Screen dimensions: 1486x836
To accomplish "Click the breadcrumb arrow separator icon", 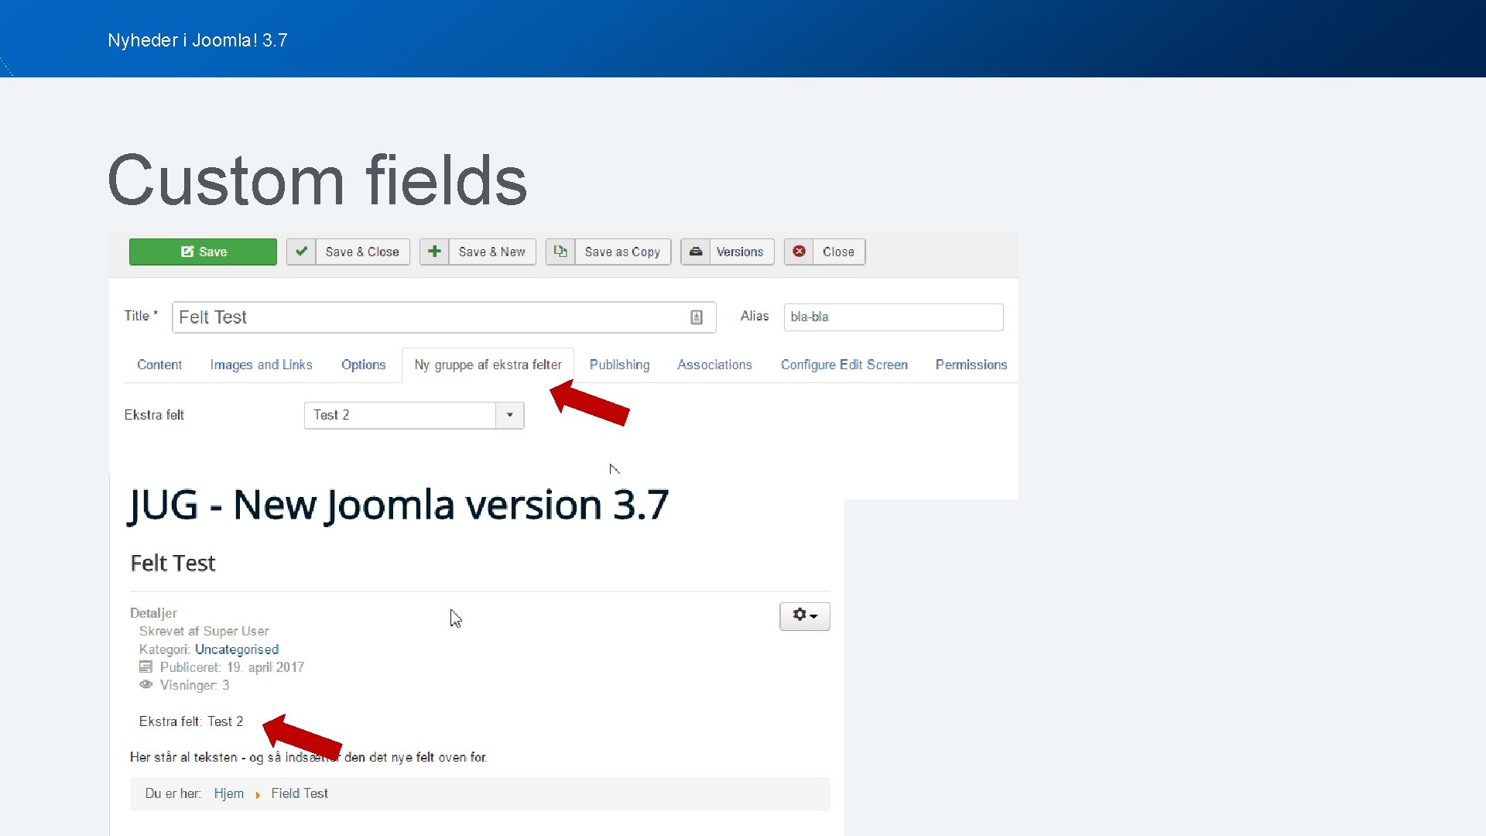I will click(x=258, y=795).
